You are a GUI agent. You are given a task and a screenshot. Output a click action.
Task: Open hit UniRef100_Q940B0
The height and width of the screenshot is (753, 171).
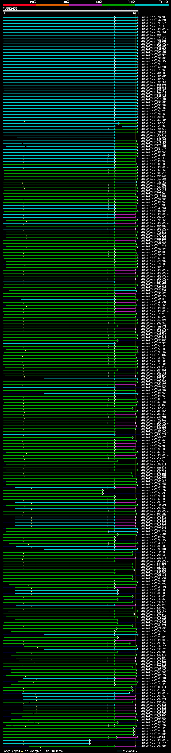(x=153, y=17)
